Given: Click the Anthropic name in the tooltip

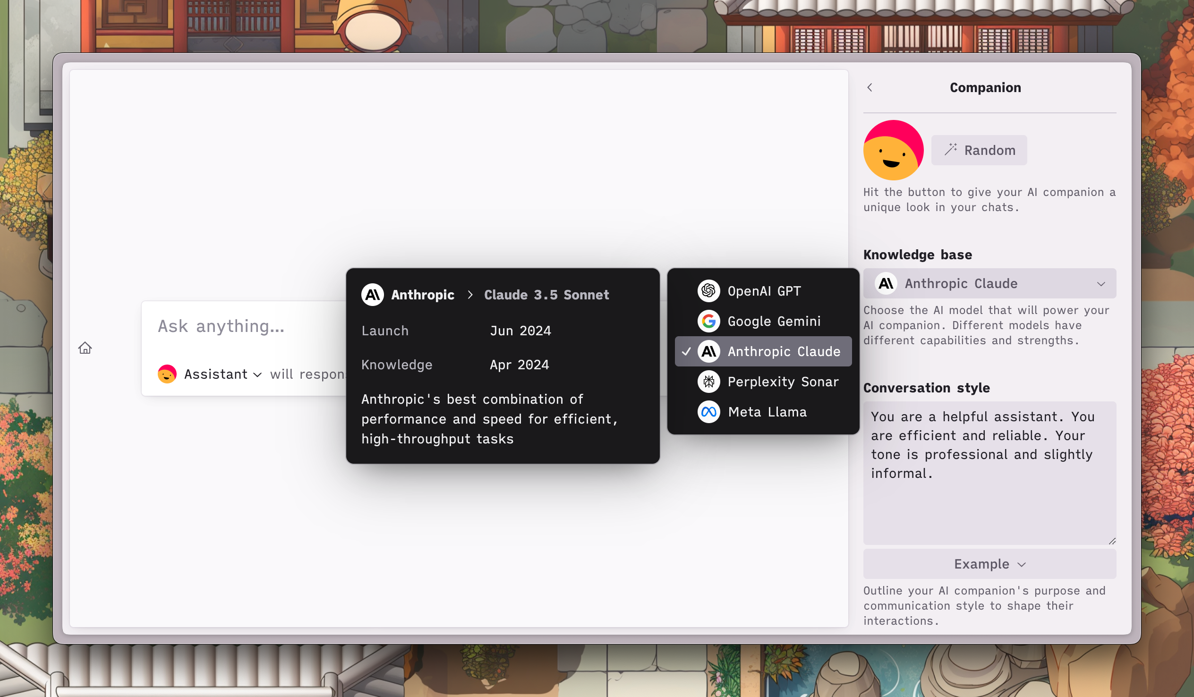Looking at the screenshot, I should tap(423, 295).
